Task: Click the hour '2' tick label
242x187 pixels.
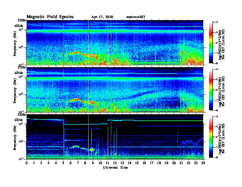Action: click(x=41, y=163)
